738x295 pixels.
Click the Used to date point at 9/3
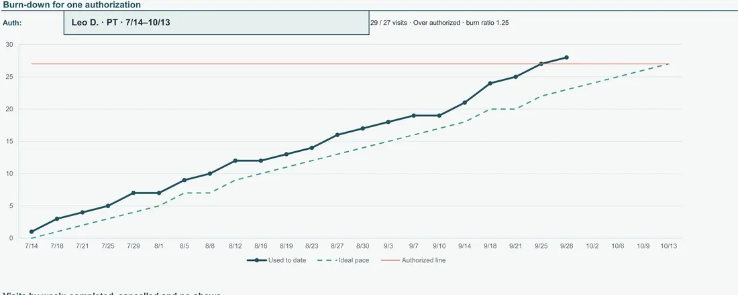click(388, 122)
